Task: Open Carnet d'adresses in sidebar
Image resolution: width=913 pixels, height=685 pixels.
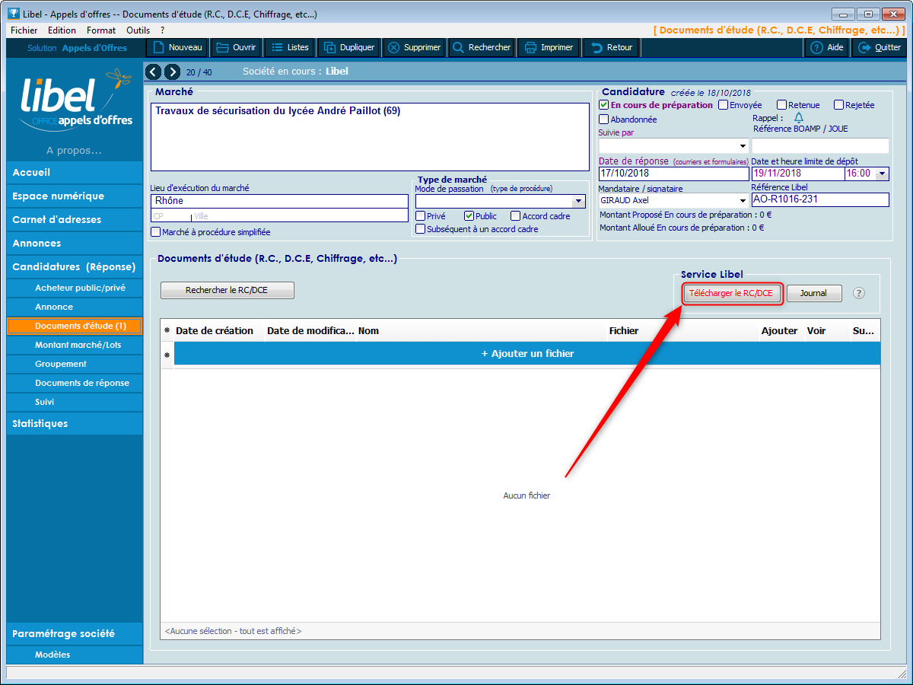Action: click(x=75, y=220)
